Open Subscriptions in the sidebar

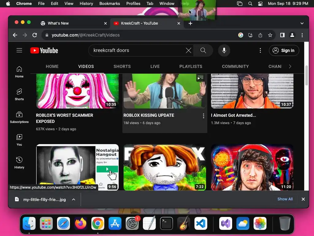pyautogui.click(x=19, y=117)
